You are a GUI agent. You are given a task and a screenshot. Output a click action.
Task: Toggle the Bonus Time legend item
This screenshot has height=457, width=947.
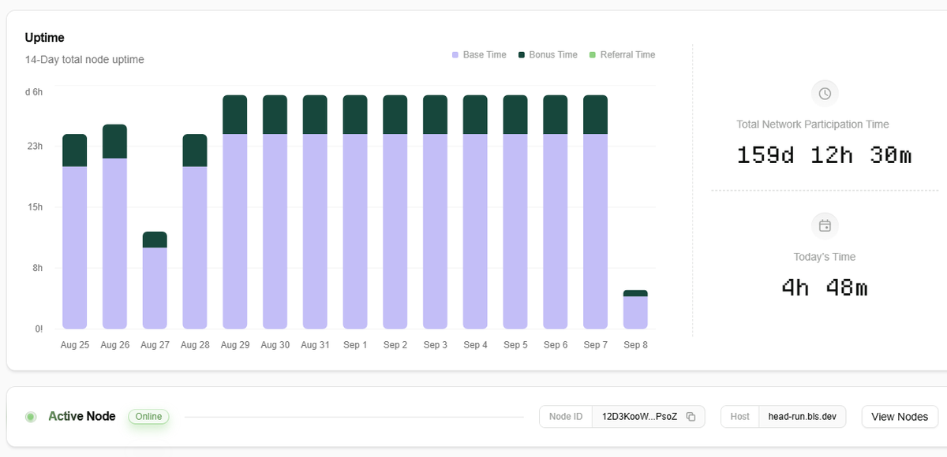click(x=548, y=55)
